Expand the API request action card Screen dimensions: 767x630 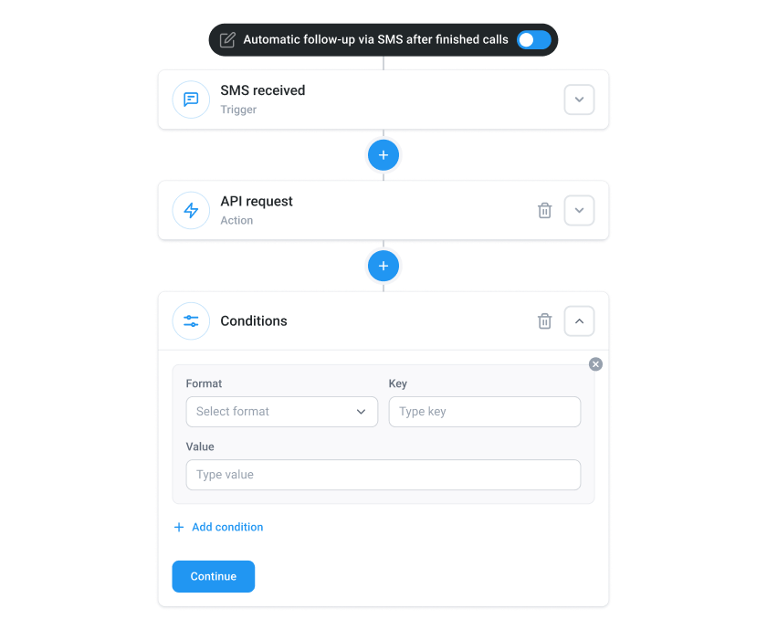click(579, 210)
